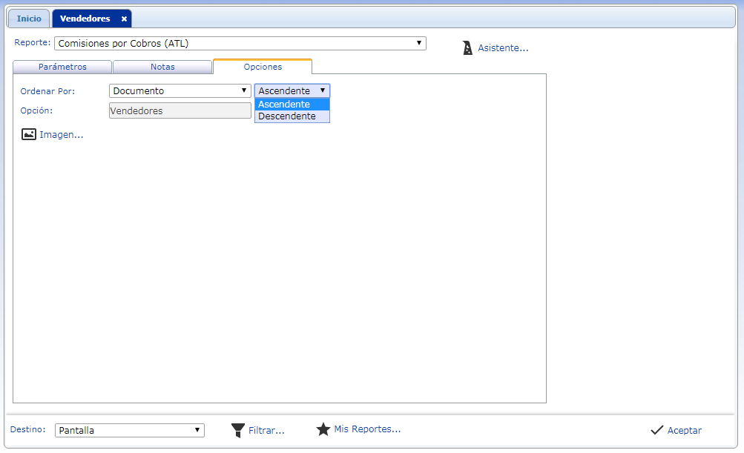Click the Aceptar checkmark icon
This screenshot has height=453, width=744.
(x=656, y=430)
